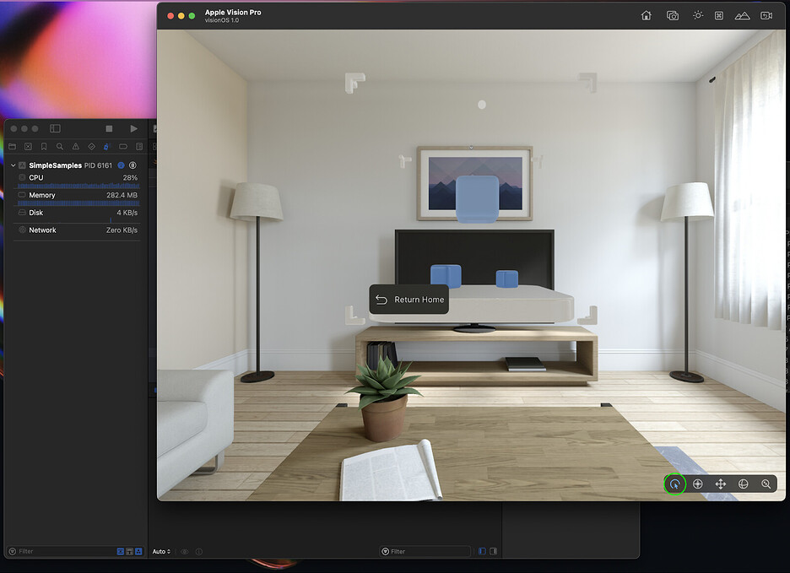The width and height of the screenshot is (790, 573).
Task: Click the Zero KB/s network value
Action: point(122,230)
